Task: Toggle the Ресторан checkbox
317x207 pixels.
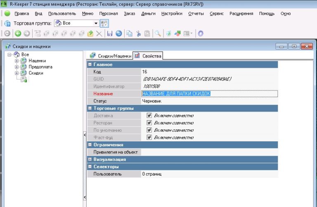Action: point(149,123)
